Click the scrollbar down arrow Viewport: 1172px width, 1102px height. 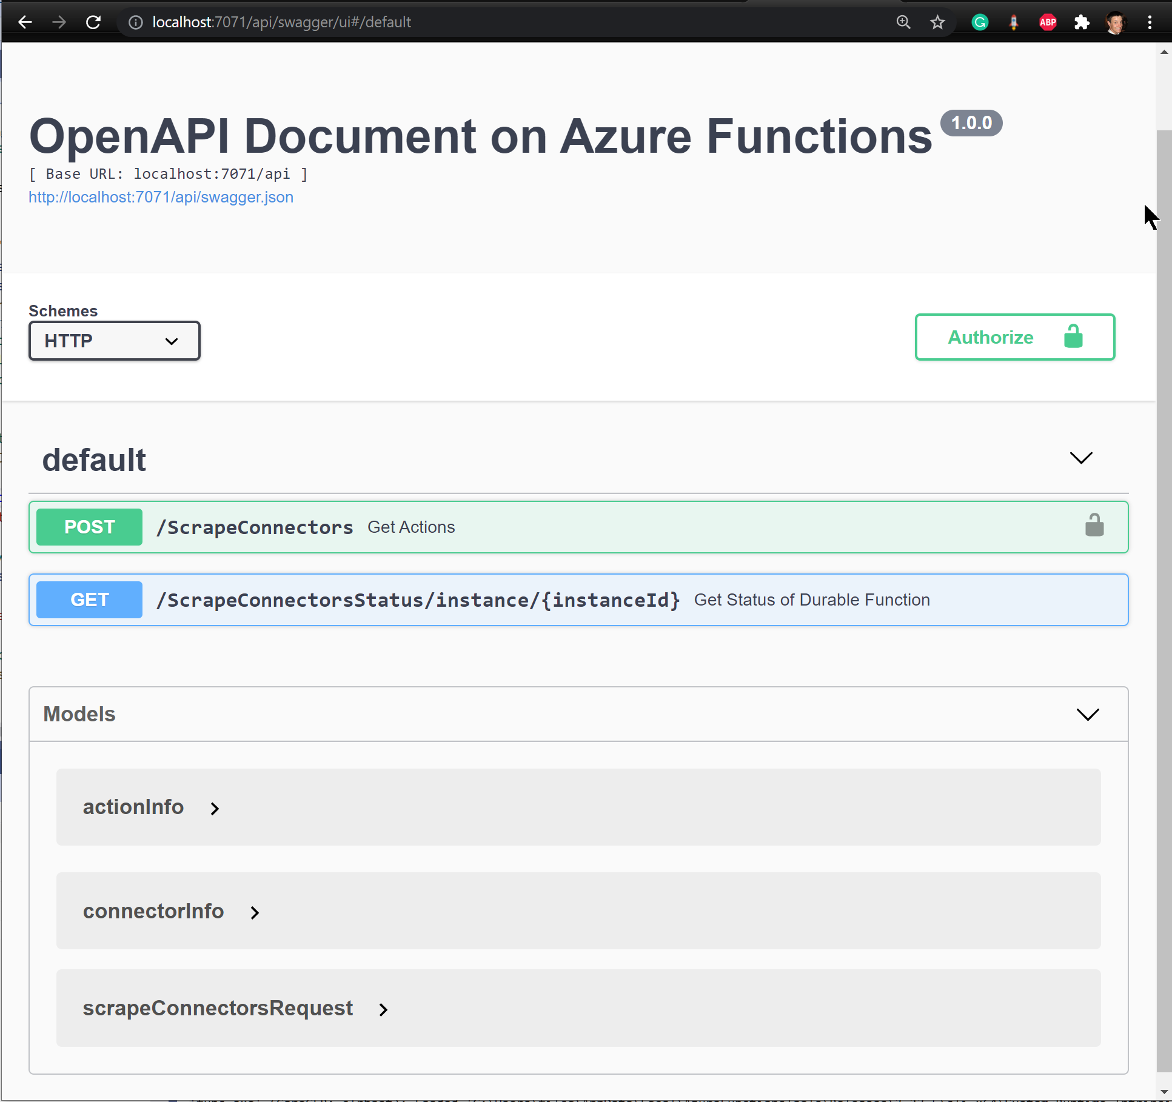pos(1164,1092)
